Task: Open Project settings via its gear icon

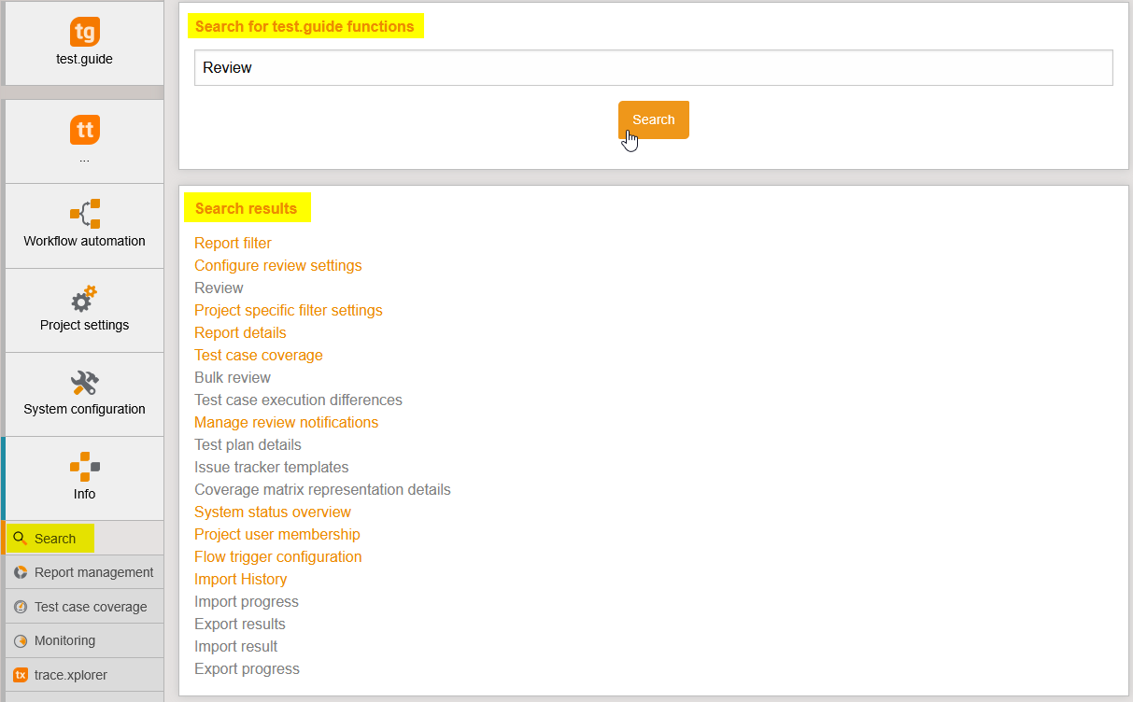Action: pyautogui.click(x=83, y=299)
